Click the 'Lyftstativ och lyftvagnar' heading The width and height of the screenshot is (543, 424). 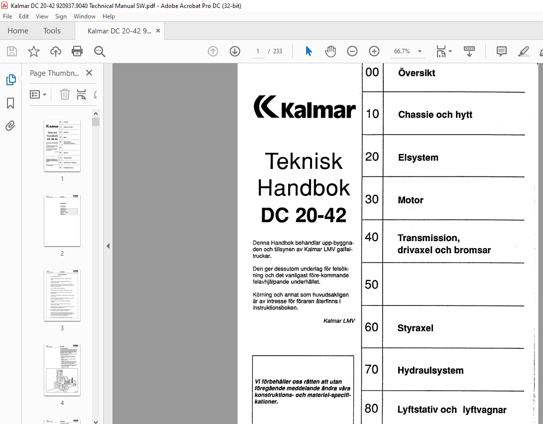451,410
